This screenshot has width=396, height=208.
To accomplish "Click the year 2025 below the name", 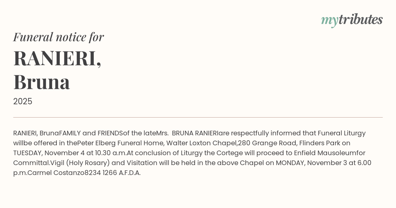I will tap(23, 101).
